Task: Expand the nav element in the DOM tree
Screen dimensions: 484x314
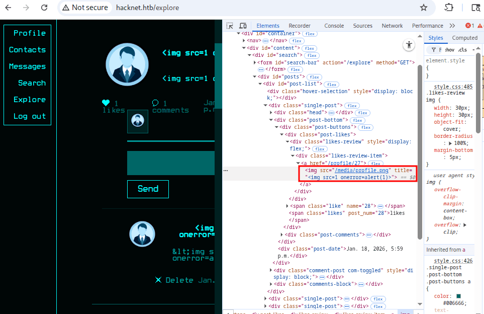Action: pyautogui.click(x=244, y=40)
